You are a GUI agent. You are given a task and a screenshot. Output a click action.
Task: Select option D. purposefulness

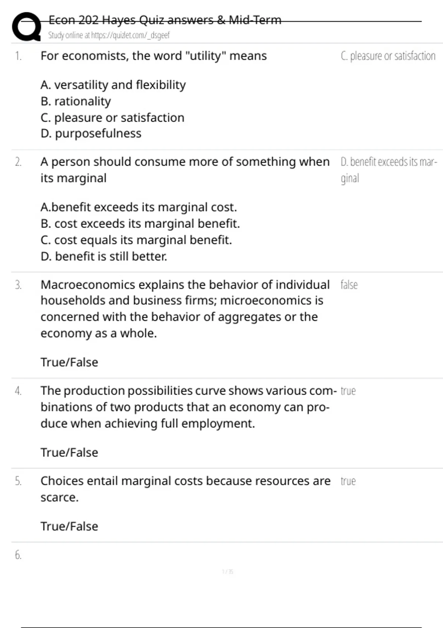coord(91,133)
